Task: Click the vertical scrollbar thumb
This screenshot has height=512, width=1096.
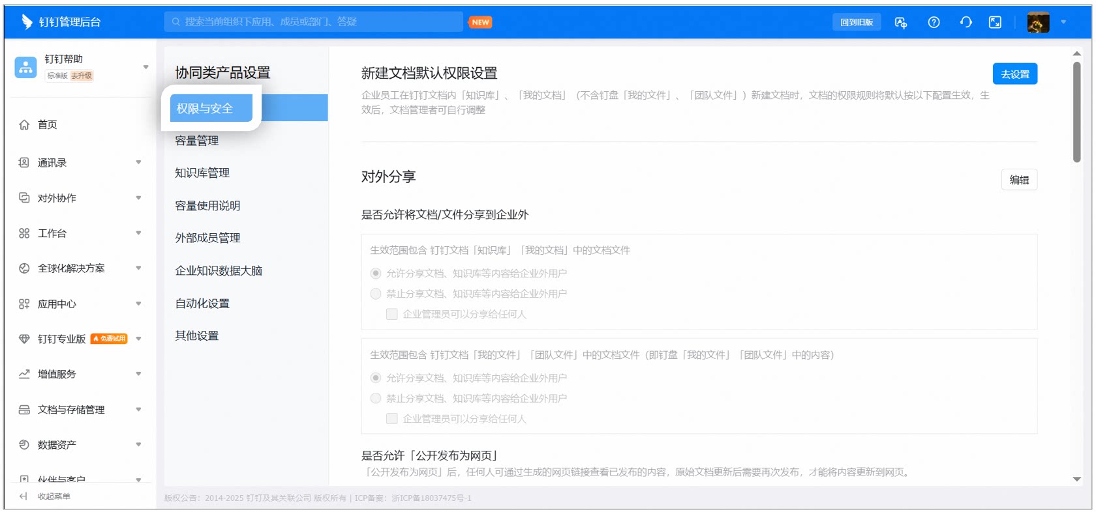Action: [1077, 112]
